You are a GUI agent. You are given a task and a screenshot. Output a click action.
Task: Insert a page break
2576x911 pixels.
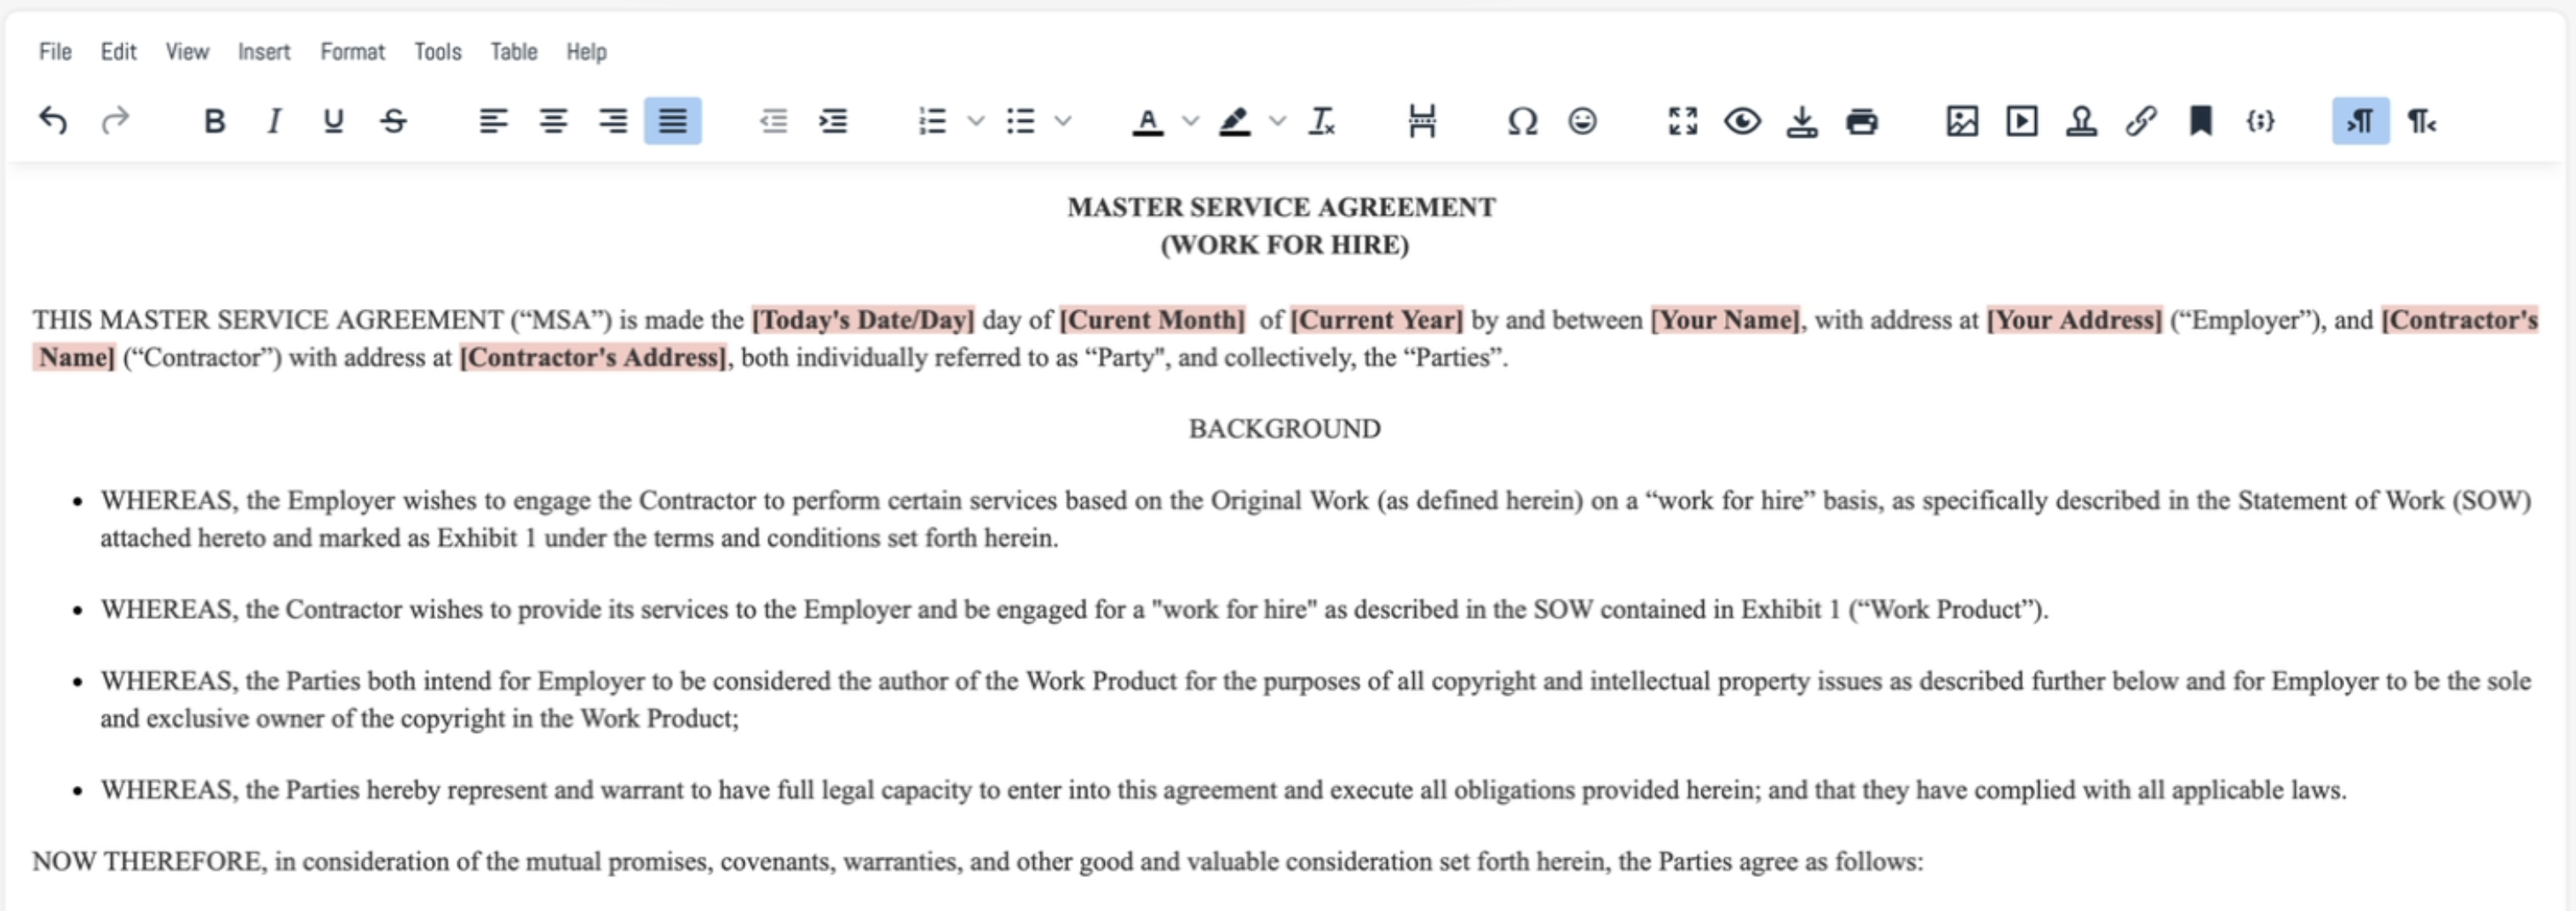[x=1422, y=121]
